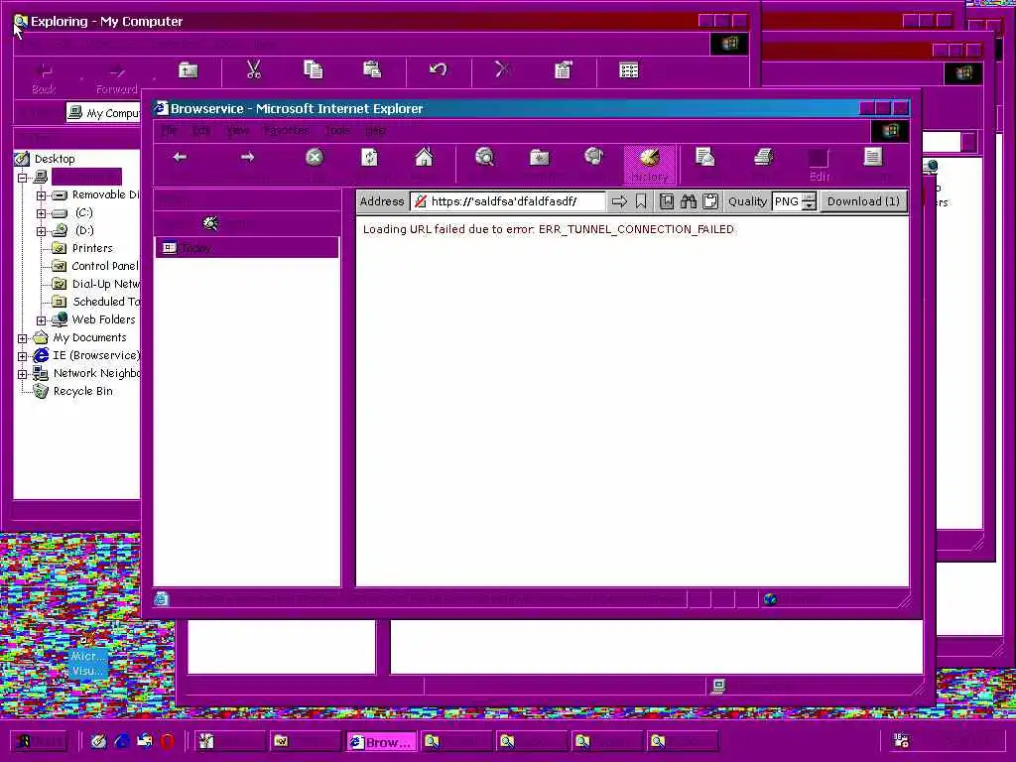Open the Edit menu in Internet Explorer
The height and width of the screenshot is (762, 1016).
(200, 130)
